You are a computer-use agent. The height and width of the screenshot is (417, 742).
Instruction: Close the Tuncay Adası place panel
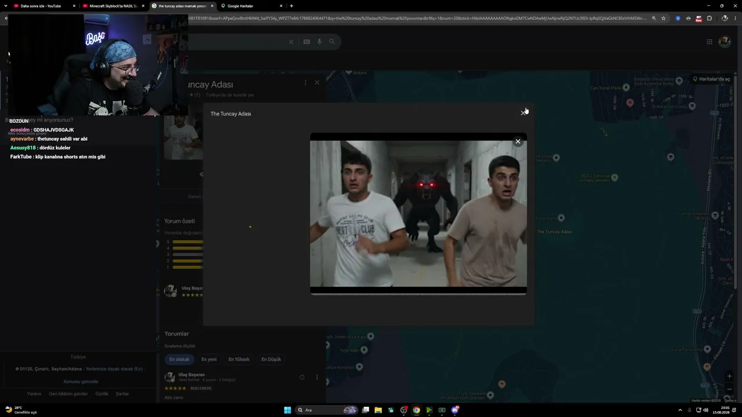(x=317, y=83)
